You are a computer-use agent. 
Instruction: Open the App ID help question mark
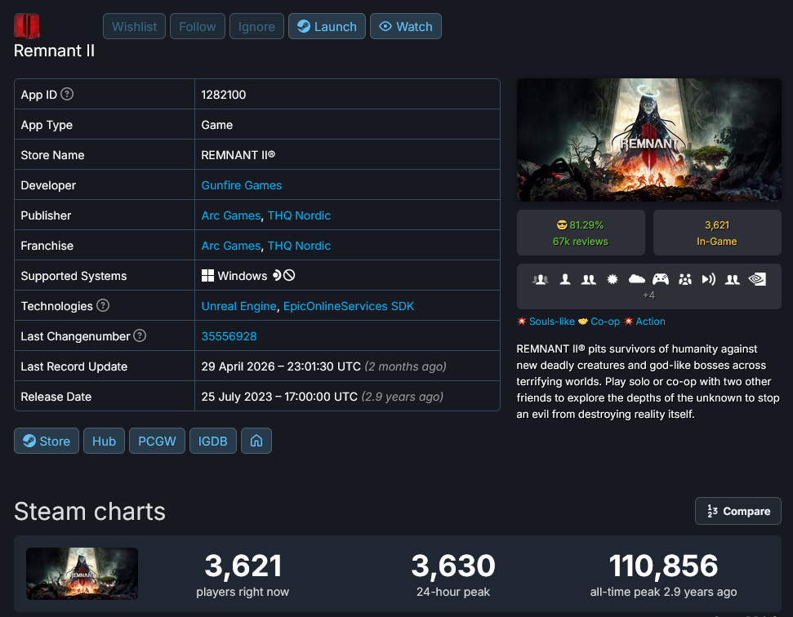(67, 94)
